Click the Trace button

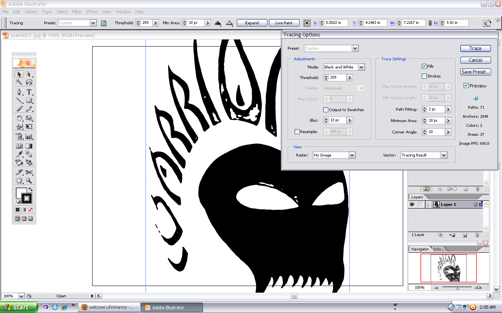(x=475, y=49)
